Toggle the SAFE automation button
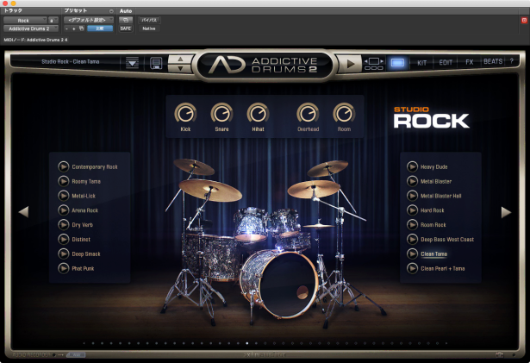This screenshot has height=363, width=530. pyautogui.click(x=126, y=28)
